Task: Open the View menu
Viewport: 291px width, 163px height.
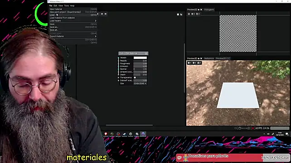Action: click(61, 5)
